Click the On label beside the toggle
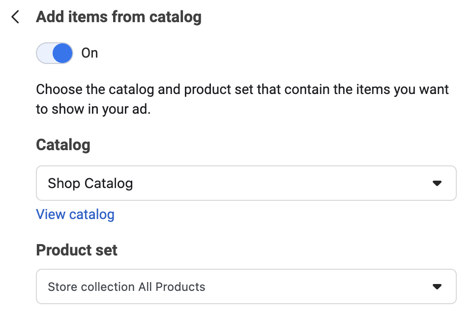The width and height of the screenshot is (474, 316). point(89,53)
